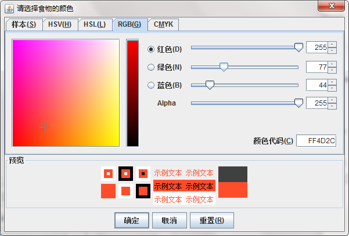Image resolution: width=349 pixels, height=236 pixels.
Task: Decrease red value with down spinner arrow
Action: pos(332,50)
